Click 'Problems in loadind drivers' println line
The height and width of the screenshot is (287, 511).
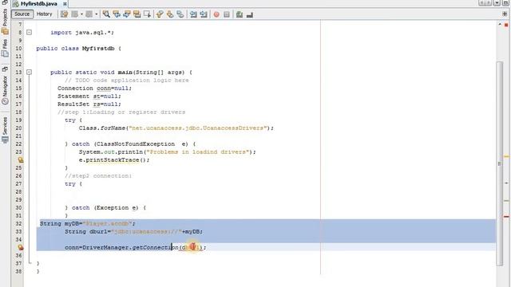(167, 152)
